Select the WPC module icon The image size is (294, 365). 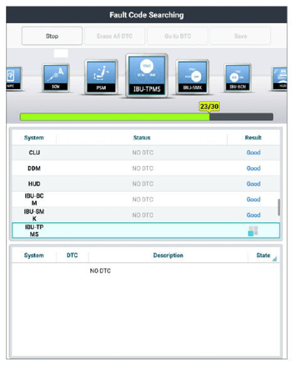tap(14, 79)
